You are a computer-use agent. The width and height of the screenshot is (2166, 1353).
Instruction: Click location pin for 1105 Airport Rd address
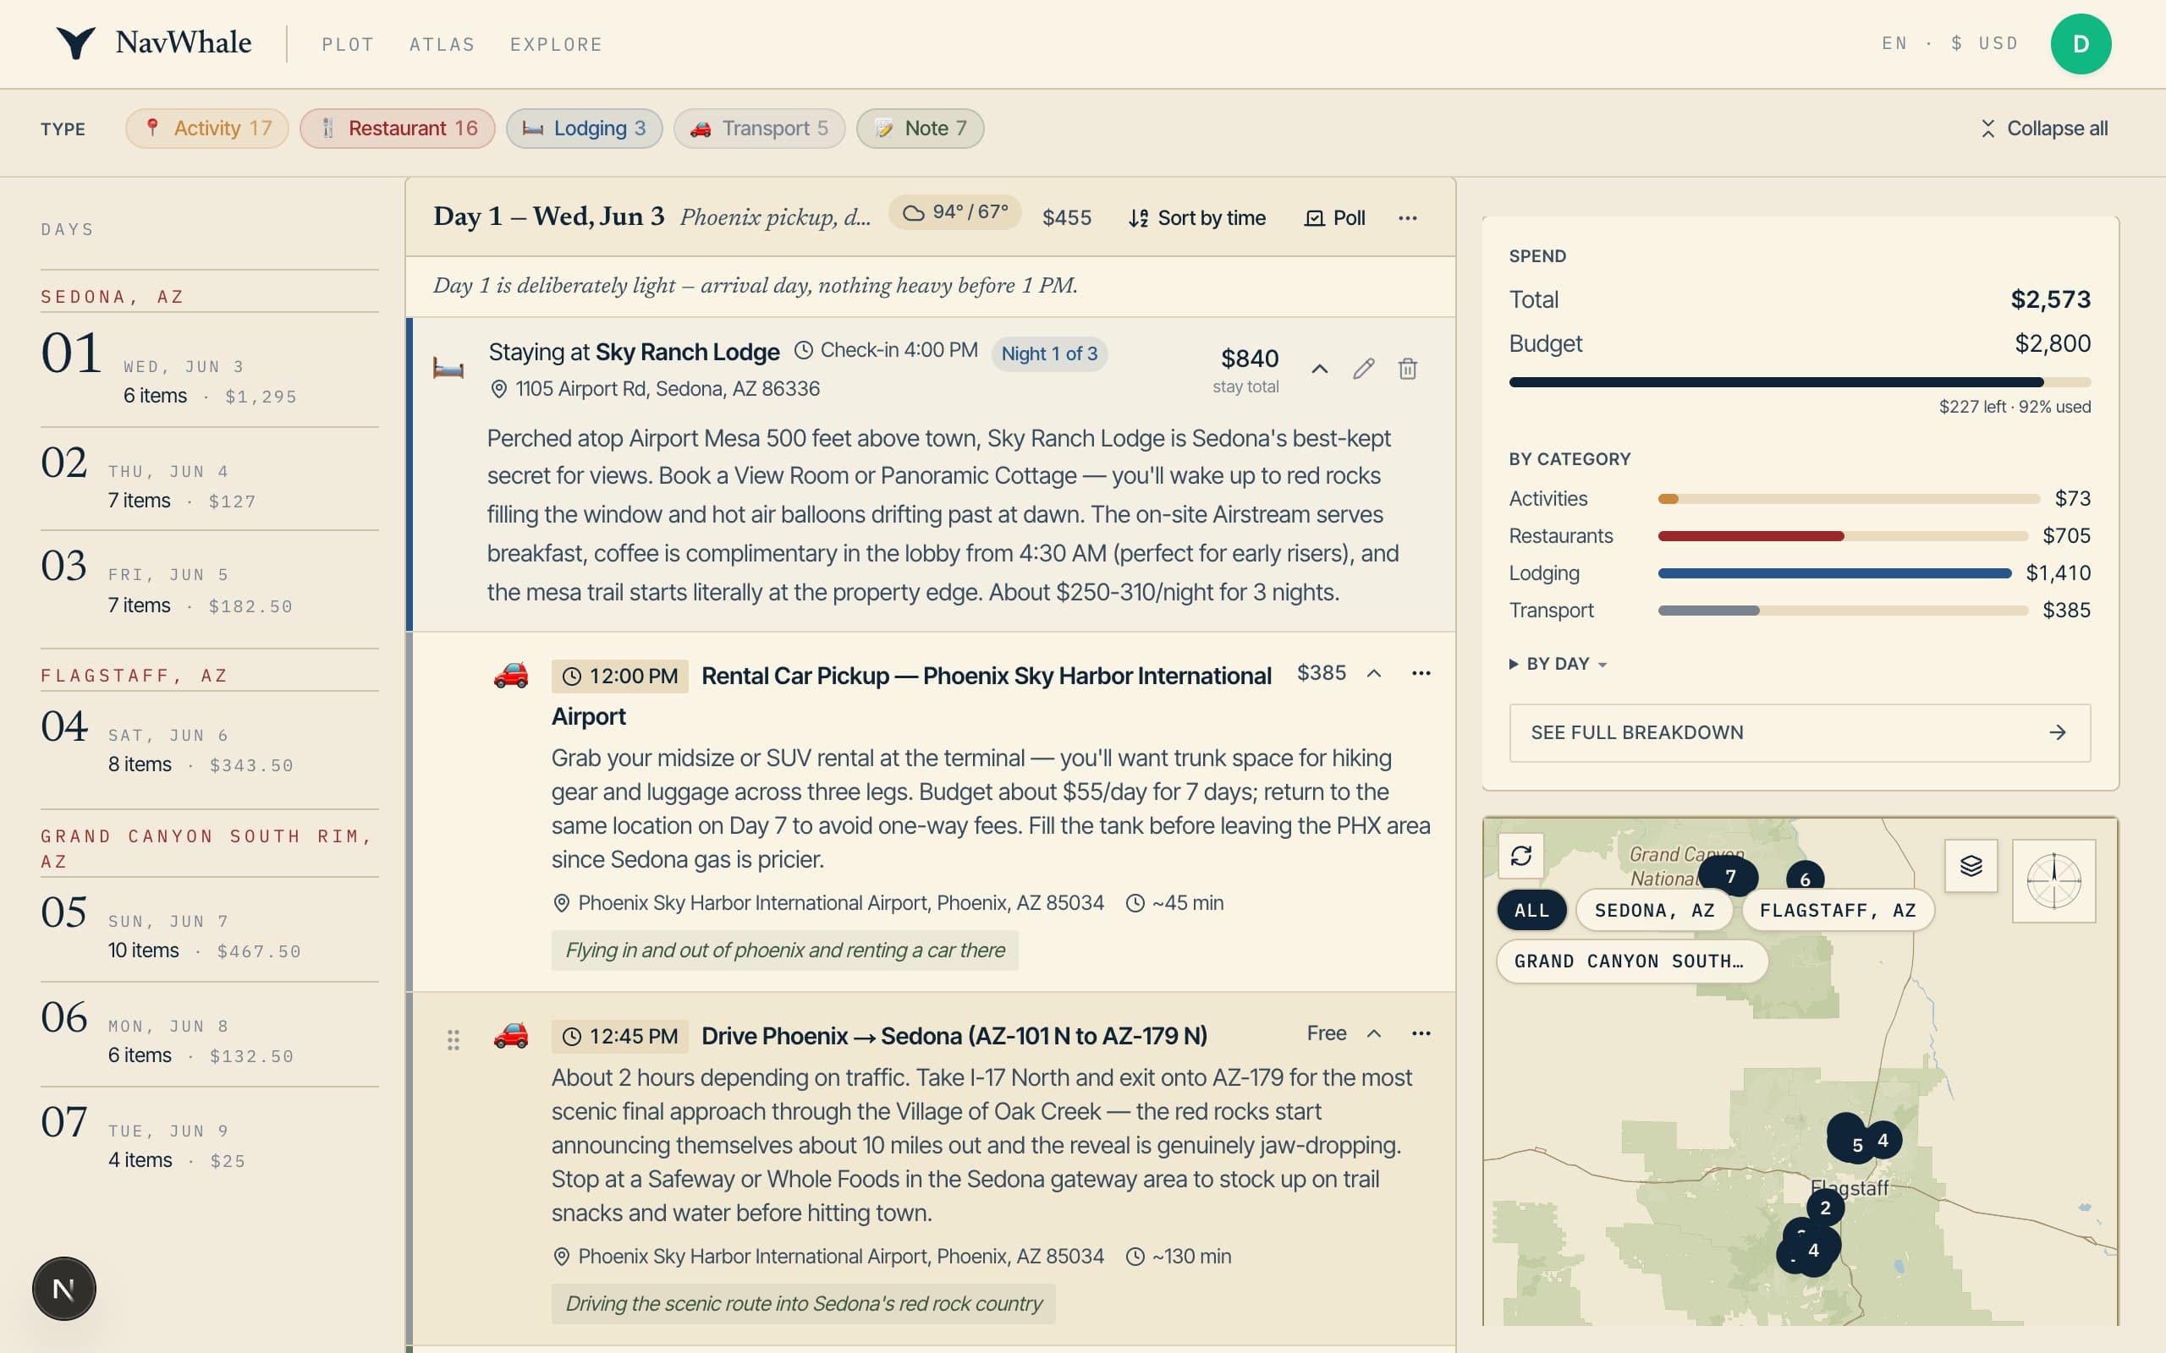pyautogui.click(x=498, y=389)
